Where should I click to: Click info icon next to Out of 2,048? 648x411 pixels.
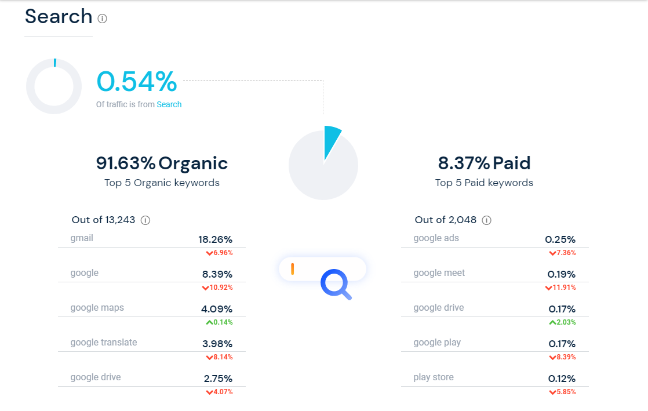487,220
